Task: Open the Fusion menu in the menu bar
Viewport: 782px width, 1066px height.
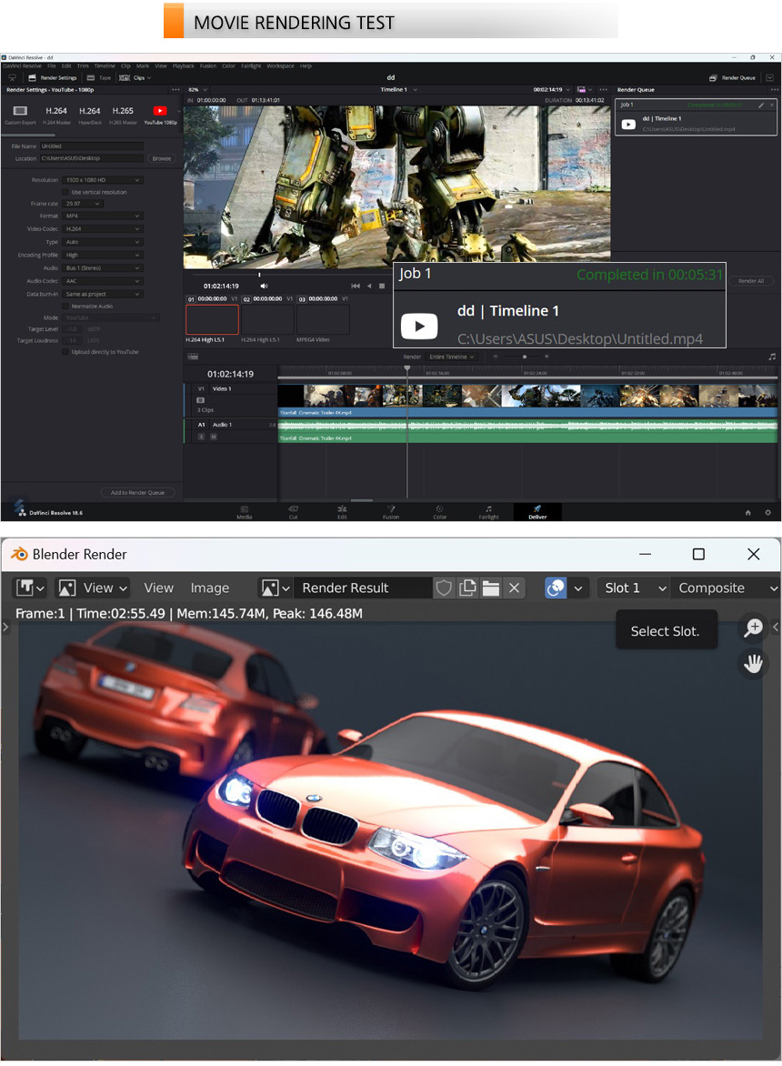Action: (207, 65)
